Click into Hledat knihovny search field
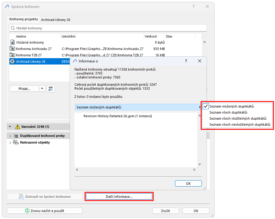 coord(108,28)
